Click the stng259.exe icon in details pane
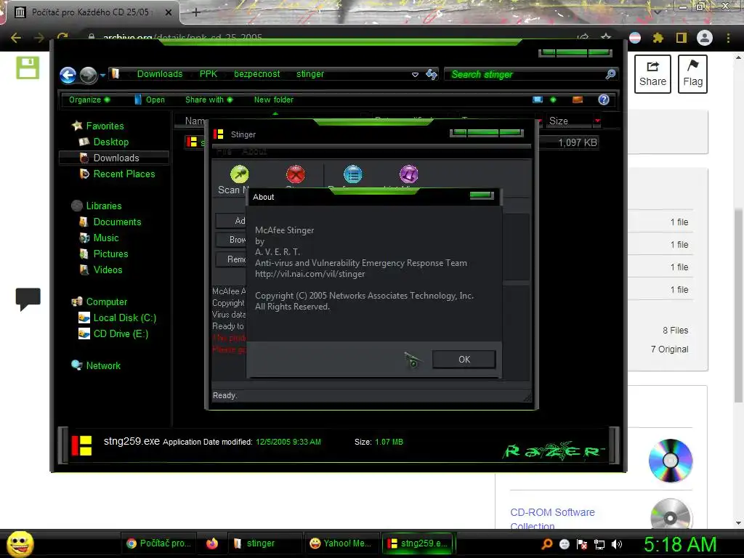 tap(81, 445)
